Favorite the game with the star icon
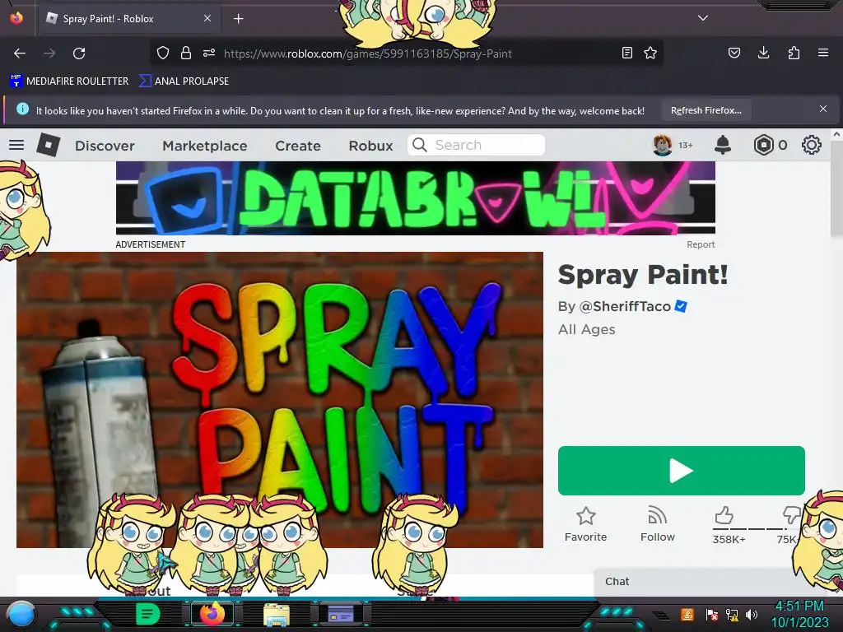Screen dimensions: 843x632 tap(585, 517)
